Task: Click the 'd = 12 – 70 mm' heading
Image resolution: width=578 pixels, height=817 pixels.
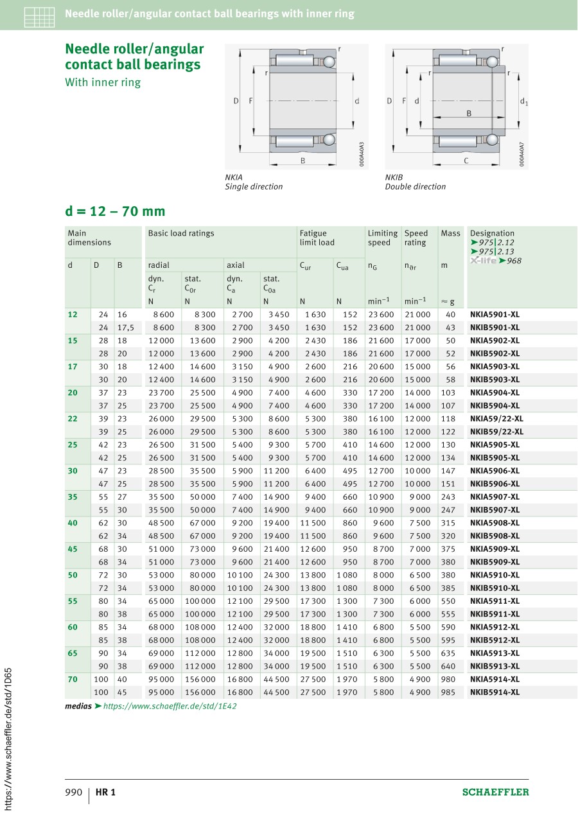Action: coord(115,211)
